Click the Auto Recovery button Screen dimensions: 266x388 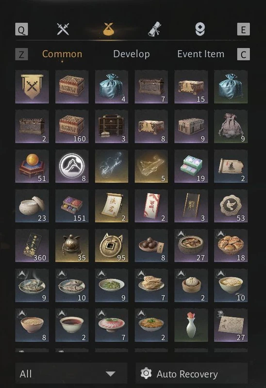tap(192, 373)
